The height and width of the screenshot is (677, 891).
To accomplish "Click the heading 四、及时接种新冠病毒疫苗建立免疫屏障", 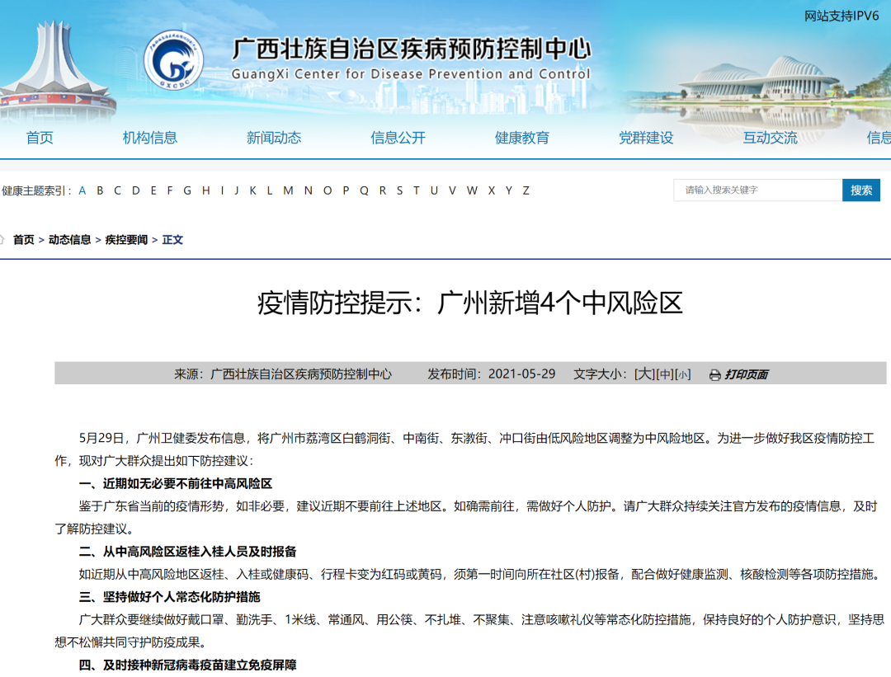I will (x=187, y=665).
